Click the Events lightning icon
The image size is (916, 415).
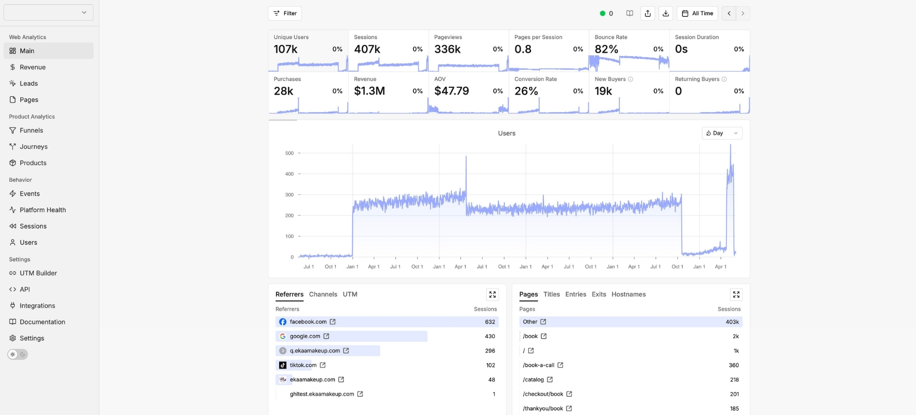[13, 194]
